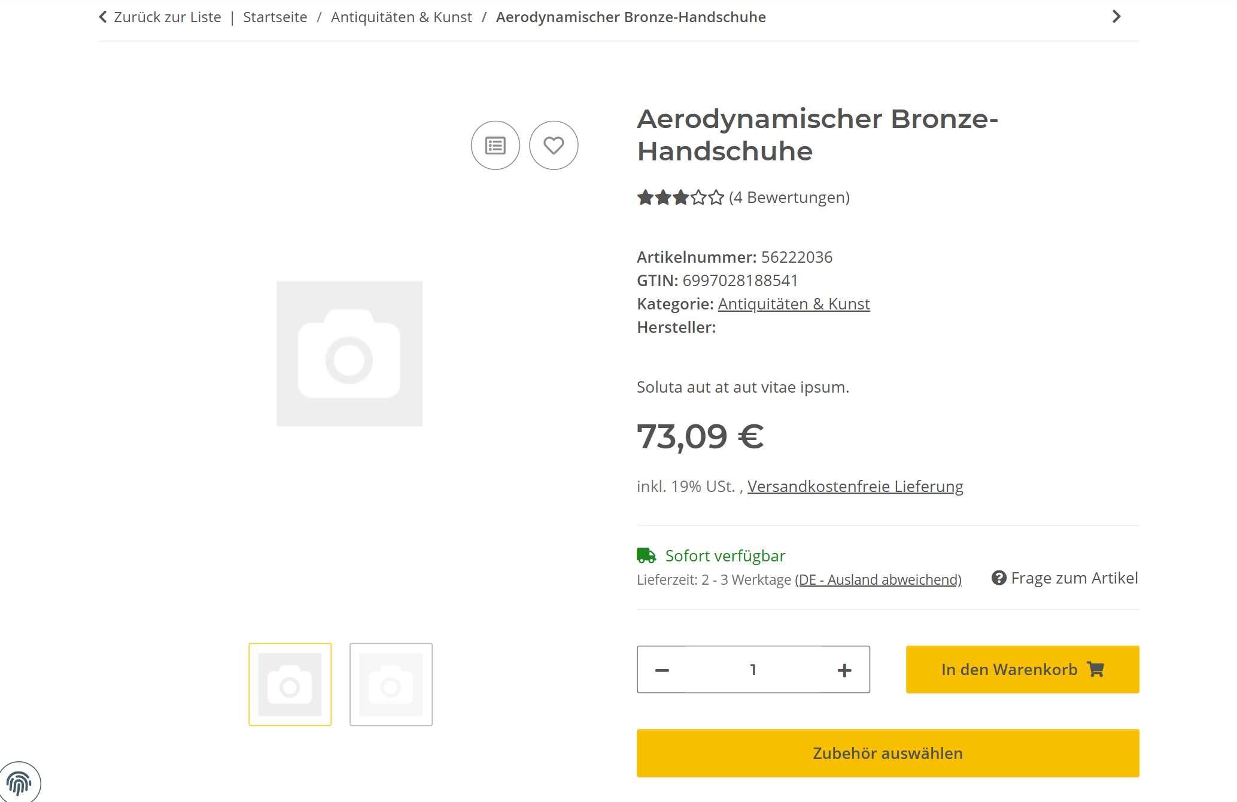Open Versandkostenfreie Lieferung link
This screenshot has width=1237, height=802.
click(x=855, y=487)
